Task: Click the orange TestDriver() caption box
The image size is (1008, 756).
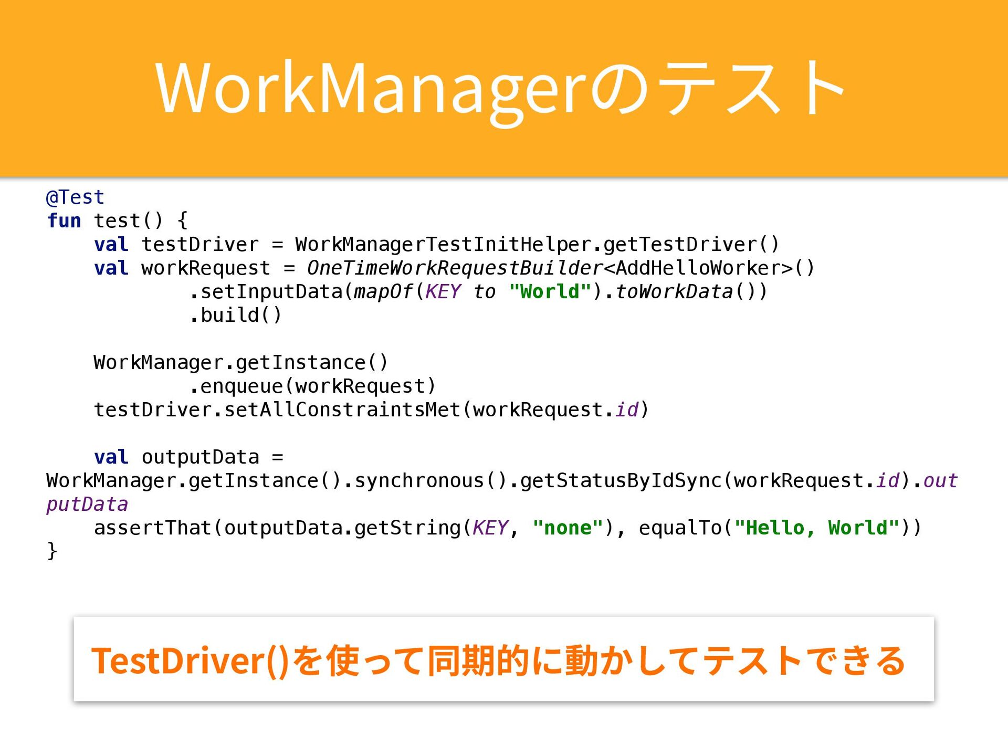Action: [x=503, y=659]
